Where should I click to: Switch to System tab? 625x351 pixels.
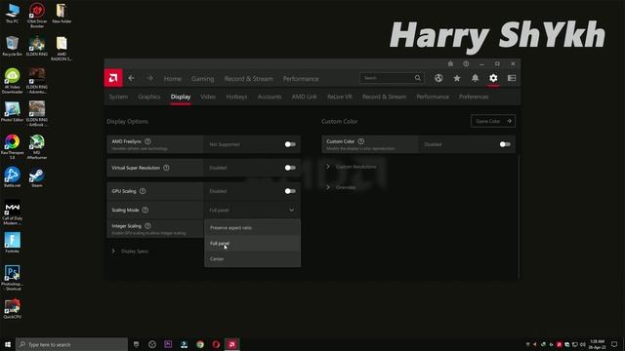118,97
